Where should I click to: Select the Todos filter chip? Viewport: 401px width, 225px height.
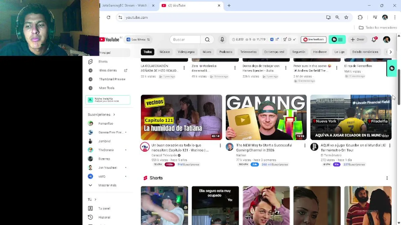point(148,52)
